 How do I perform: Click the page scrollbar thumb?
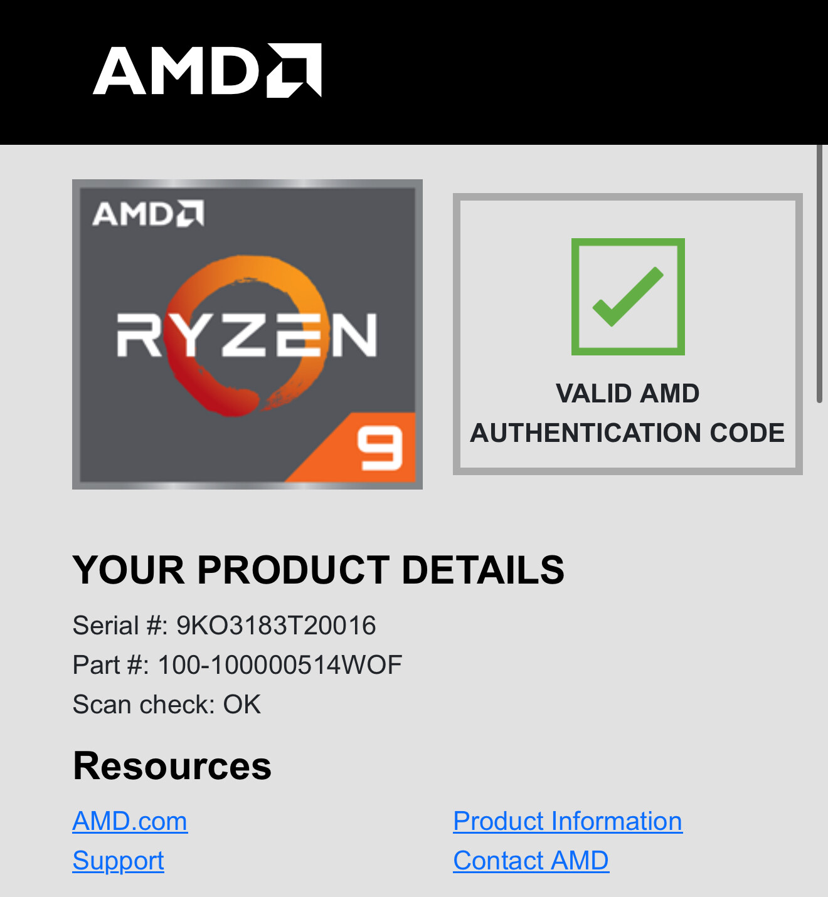pos(819,273)
